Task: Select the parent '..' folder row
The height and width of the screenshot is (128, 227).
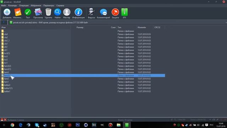Action: [x=83, y=31]
